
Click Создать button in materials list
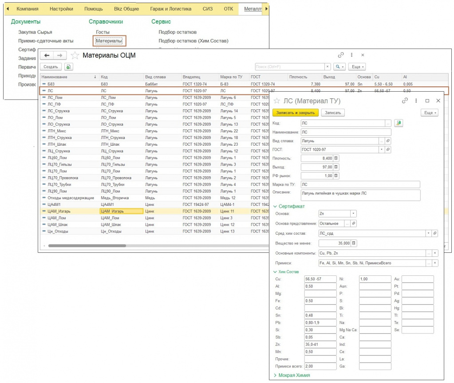pos(51,67)
